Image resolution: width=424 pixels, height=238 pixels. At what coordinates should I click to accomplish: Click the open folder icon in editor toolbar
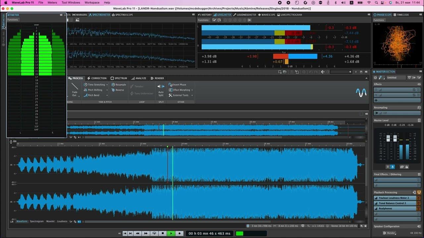285,72
